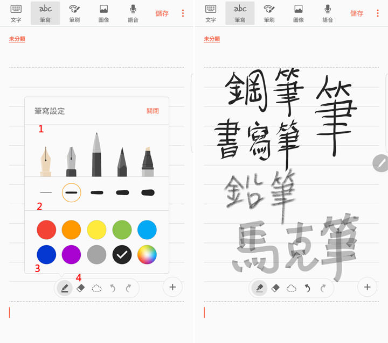Tap 儲存 save in left screen
The height and width of the screenshot is (343, 388).
click(162, 13)
